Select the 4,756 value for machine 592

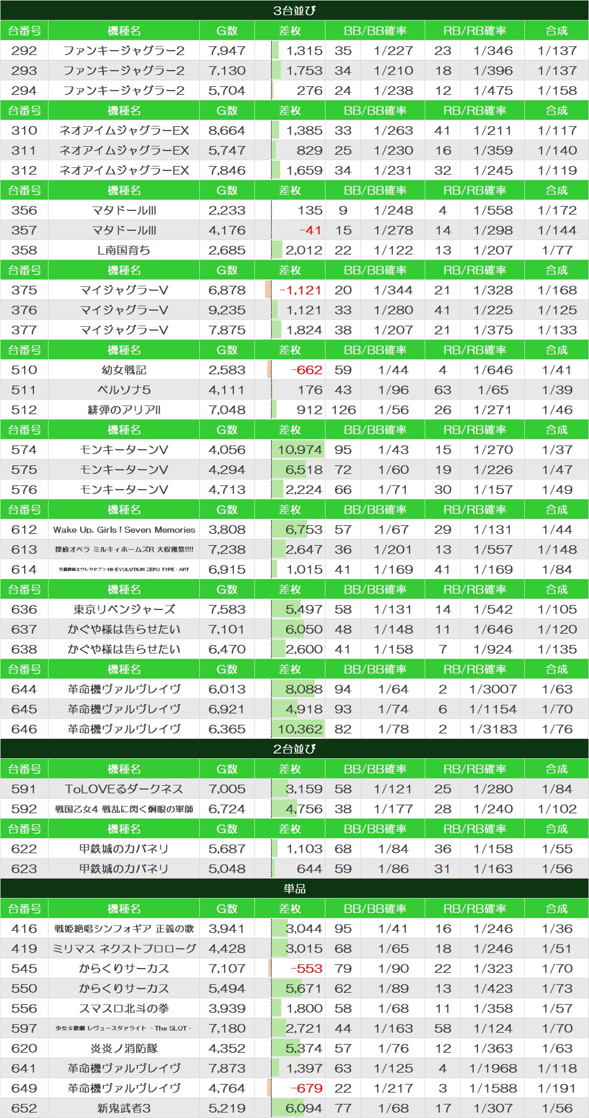(304, 809)
